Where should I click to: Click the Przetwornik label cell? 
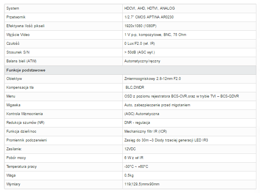pos(64,17)
